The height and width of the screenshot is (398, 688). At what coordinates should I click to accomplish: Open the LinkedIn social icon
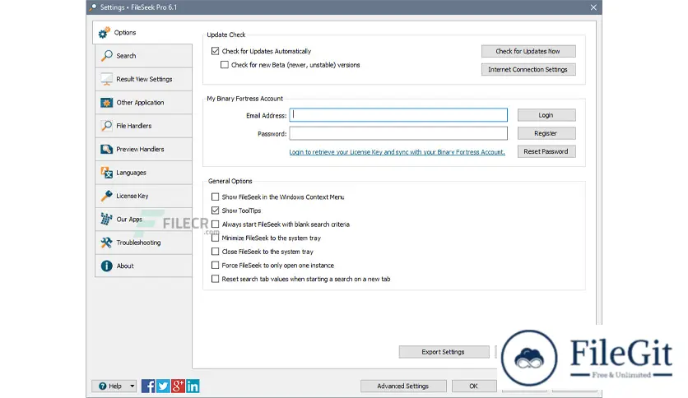tap(193, 386)
